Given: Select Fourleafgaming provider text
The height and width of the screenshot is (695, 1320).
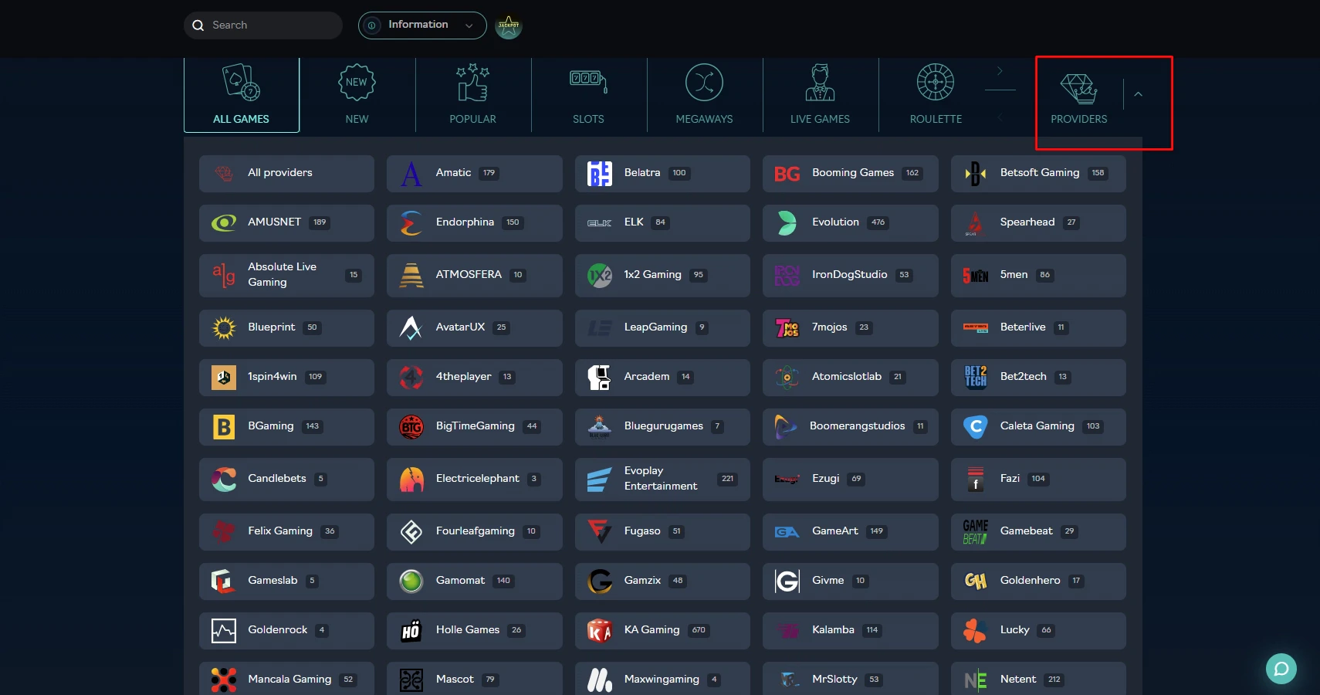Looking at the screenshot, I should coord(476,531).
